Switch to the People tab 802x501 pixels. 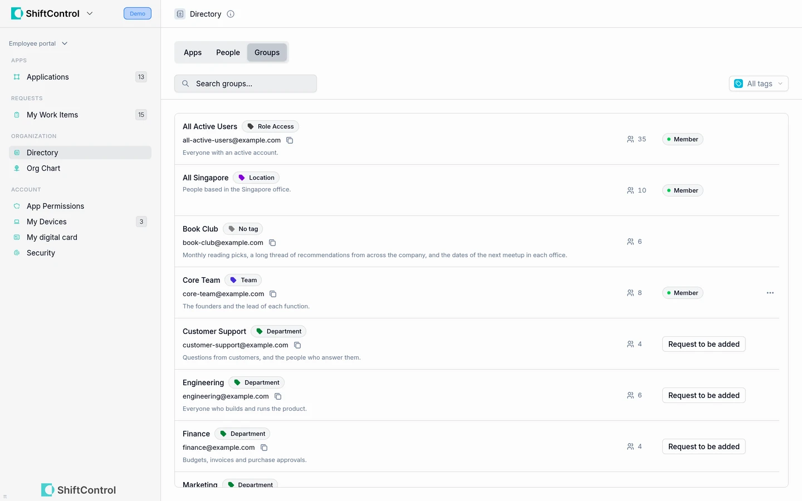pos(228,52)
